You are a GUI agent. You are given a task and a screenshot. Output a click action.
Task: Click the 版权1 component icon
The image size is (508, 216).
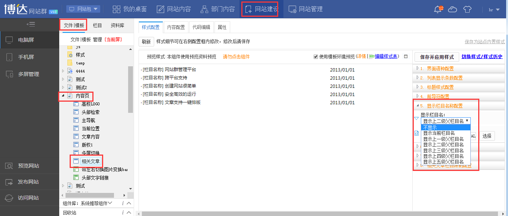(x=76, y=145)
